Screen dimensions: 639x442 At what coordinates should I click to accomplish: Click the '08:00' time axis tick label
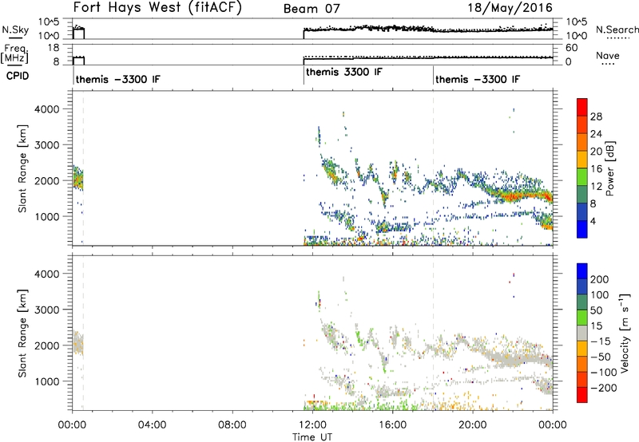232,425
